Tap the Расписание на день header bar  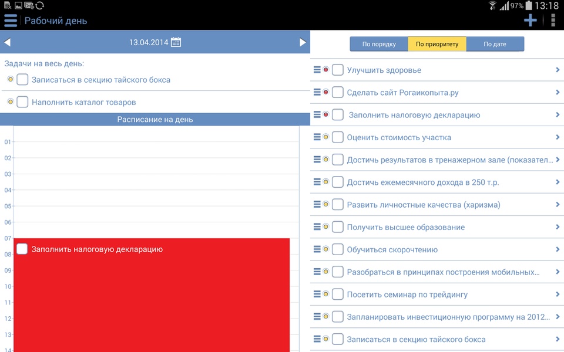[155, 119]
